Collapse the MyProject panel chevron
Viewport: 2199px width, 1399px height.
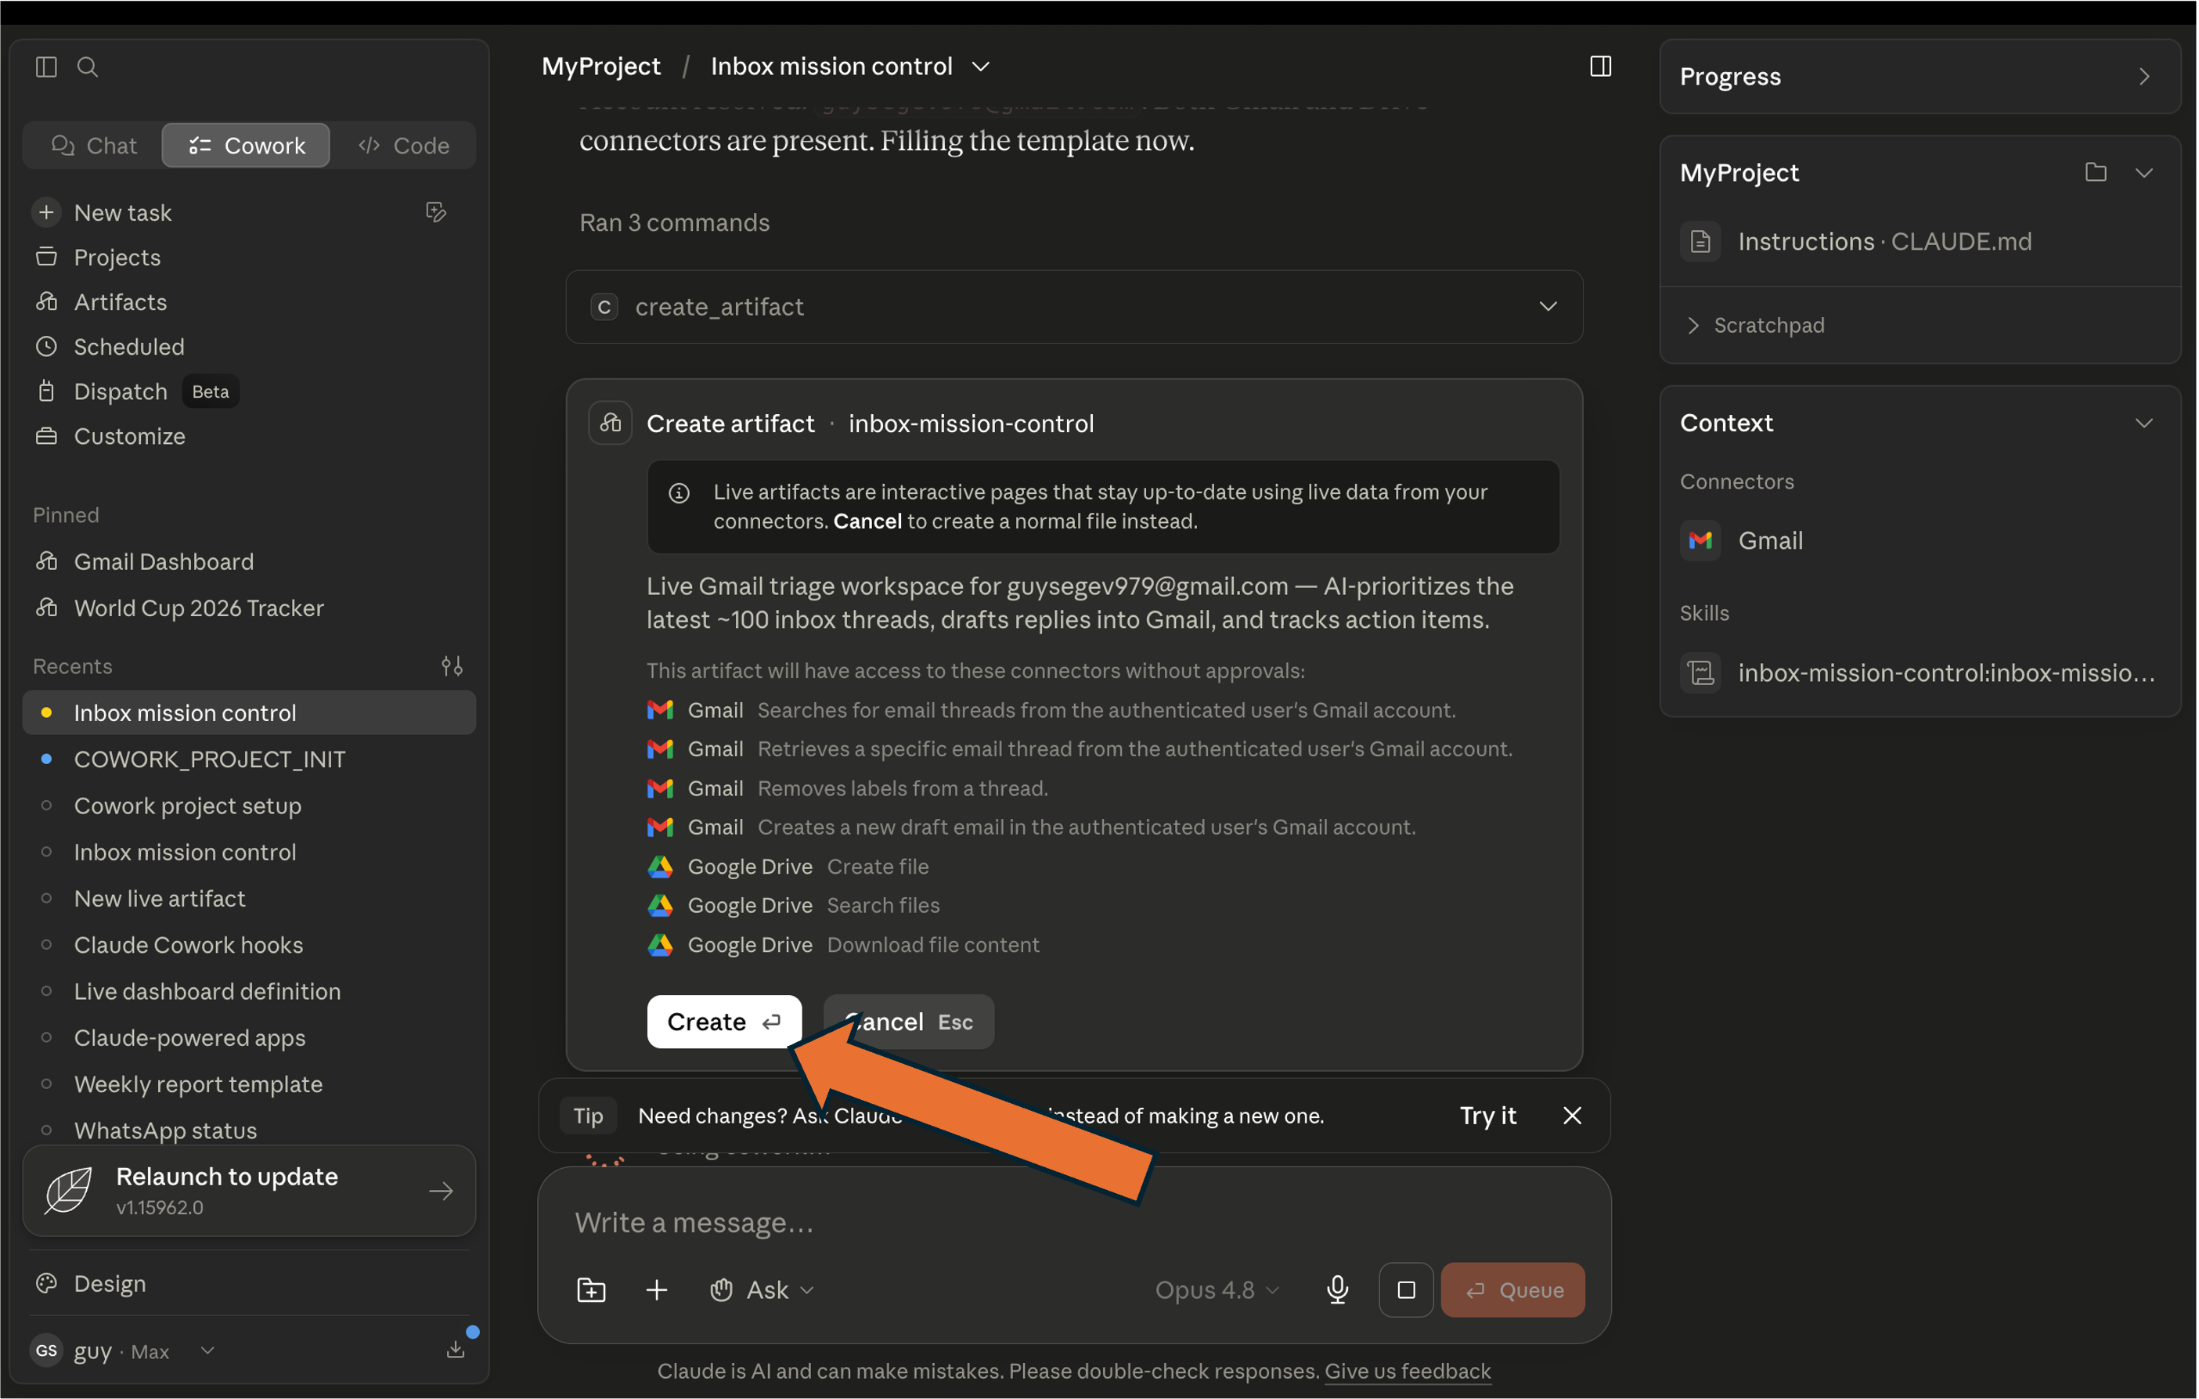point(2143,172)
